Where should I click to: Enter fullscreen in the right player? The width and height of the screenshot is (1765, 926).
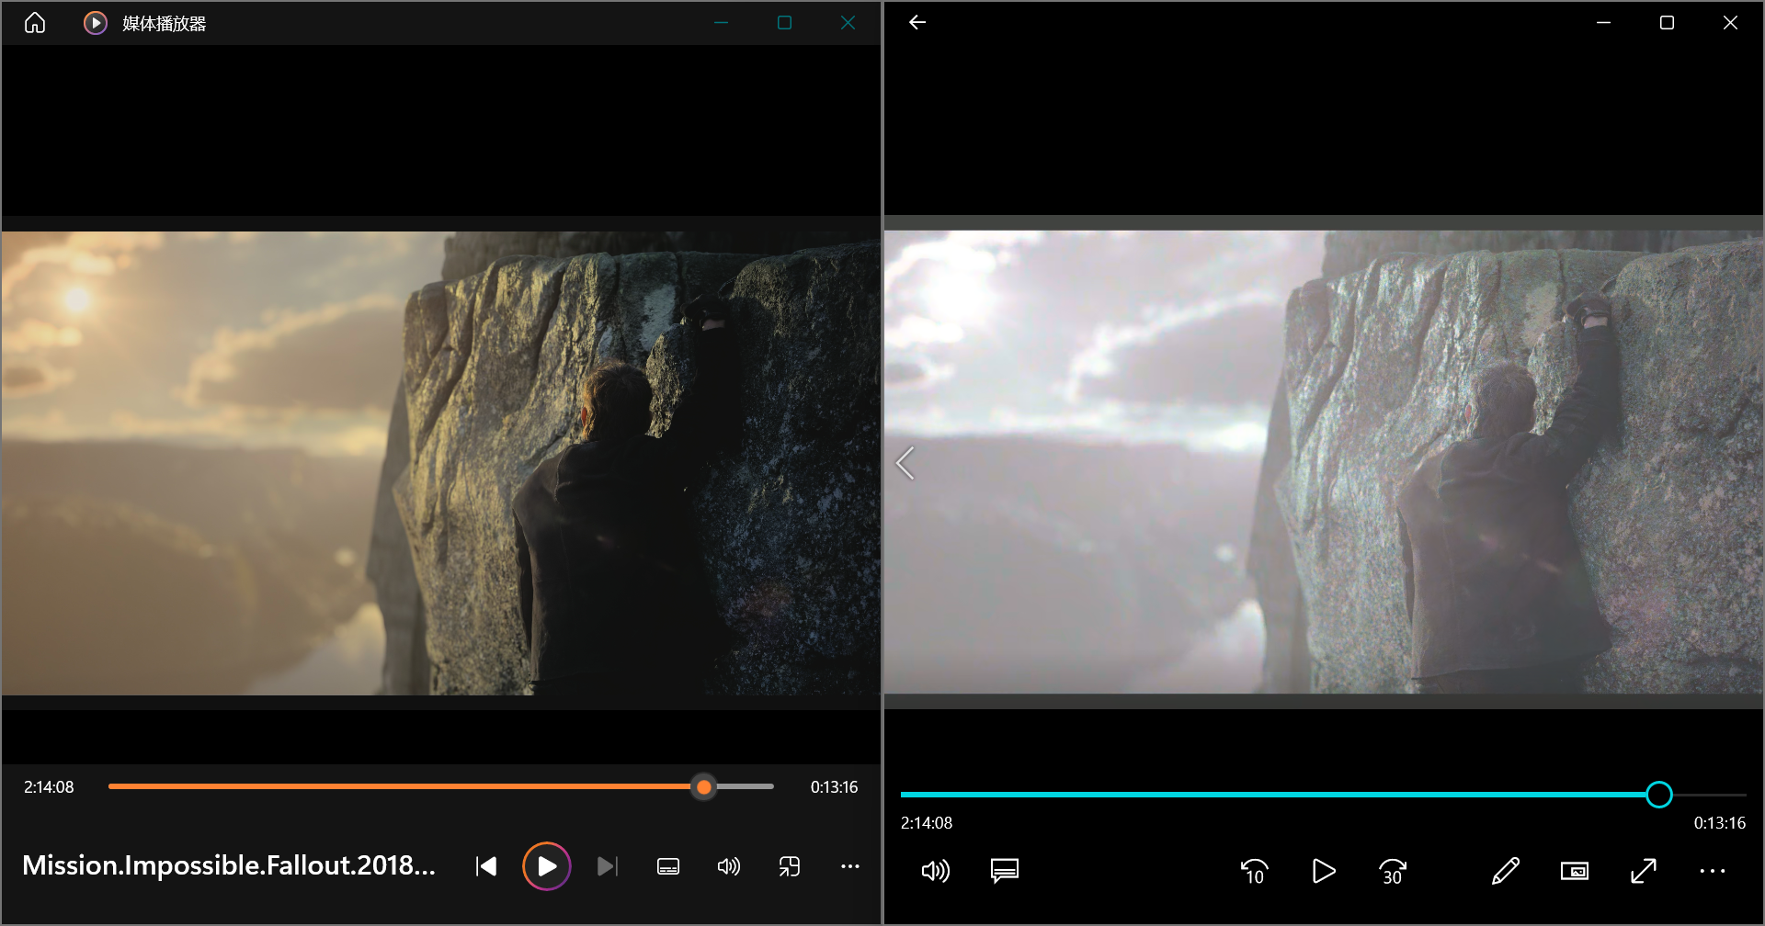1644,871
